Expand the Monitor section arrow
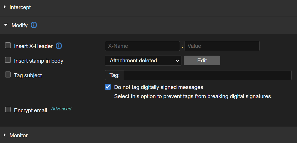Screen dimensions: 297x143 [x=5, y=135]
